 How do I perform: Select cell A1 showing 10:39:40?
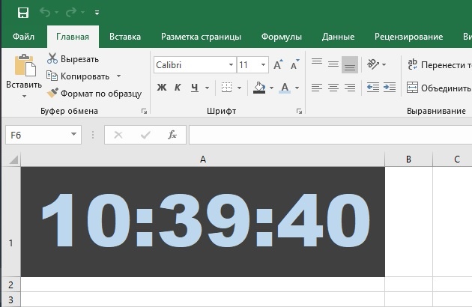pos(203,222)
